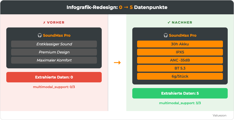Click the 'SoundMax Pro' title in the VORHER card
This screenshot has width=234, height=120.
(57, 36)
